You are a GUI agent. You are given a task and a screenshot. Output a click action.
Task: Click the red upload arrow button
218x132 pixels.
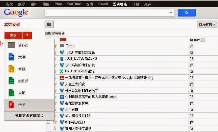click(x=27, y=35)
